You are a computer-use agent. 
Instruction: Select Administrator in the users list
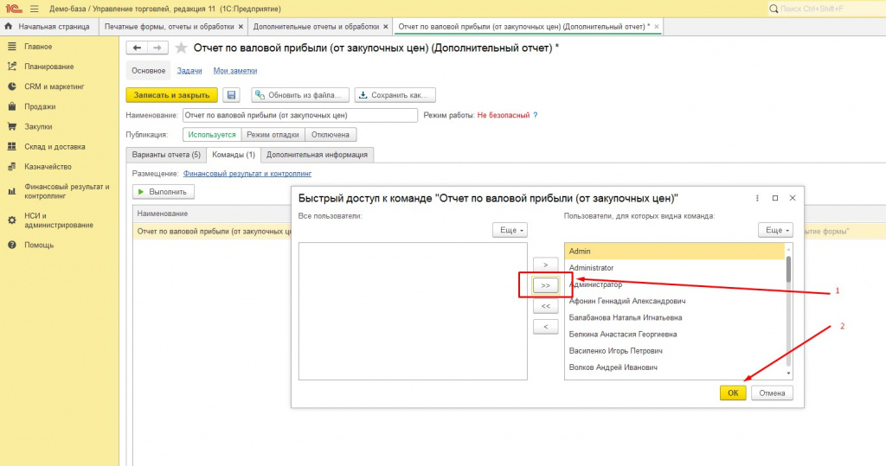pos(675,268)
